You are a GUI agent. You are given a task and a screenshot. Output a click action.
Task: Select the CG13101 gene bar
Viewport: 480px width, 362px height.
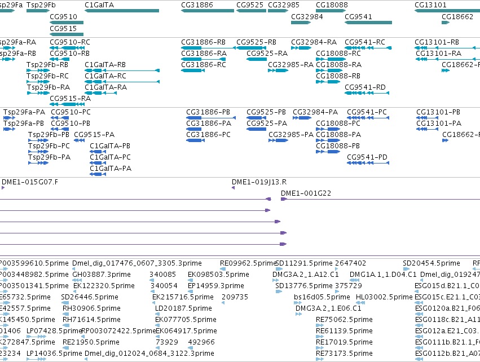[x=447, y=11]
